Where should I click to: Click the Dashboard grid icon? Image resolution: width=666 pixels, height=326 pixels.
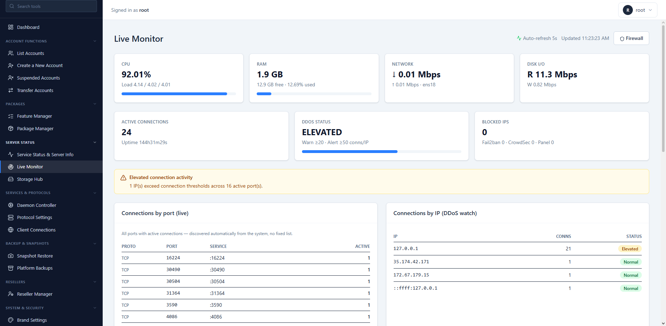(x=11, y=27)
